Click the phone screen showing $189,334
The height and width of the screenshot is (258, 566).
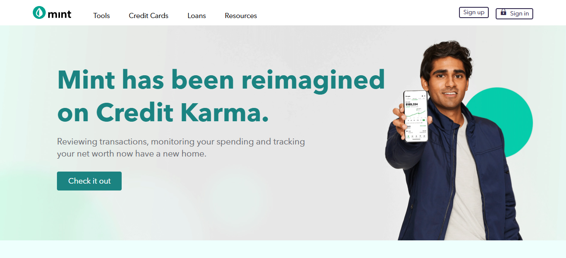(416, 116)
